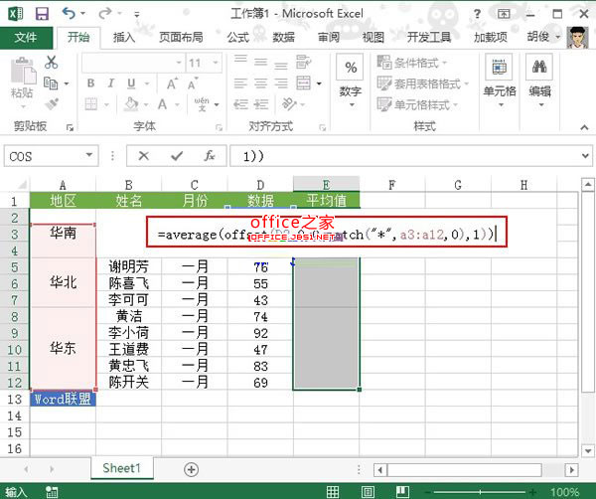The width and height of the screenshot is (596, 499).
Task: Toggle Align Right
Action: click(x=281, y=83)
